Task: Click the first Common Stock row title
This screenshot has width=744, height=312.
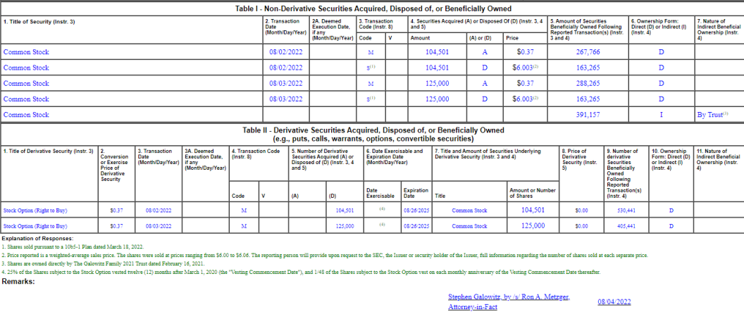Action: (x=26, y=52)
